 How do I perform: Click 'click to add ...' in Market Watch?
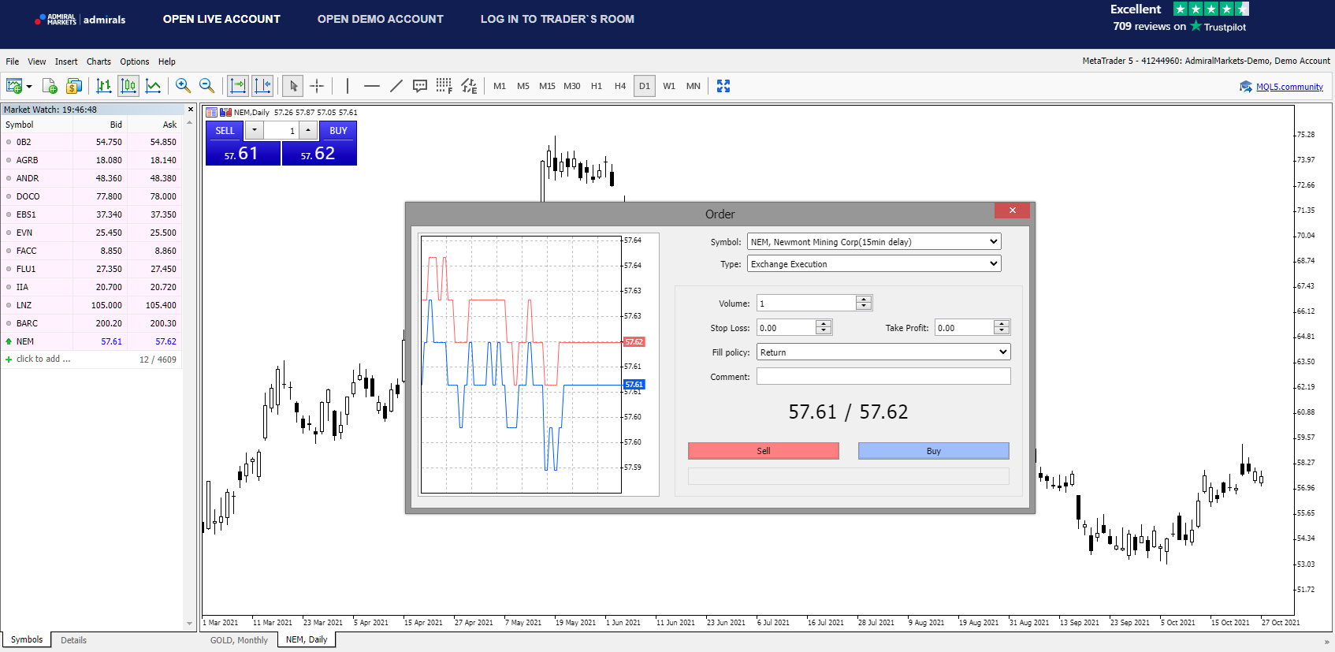click(43, 360)
